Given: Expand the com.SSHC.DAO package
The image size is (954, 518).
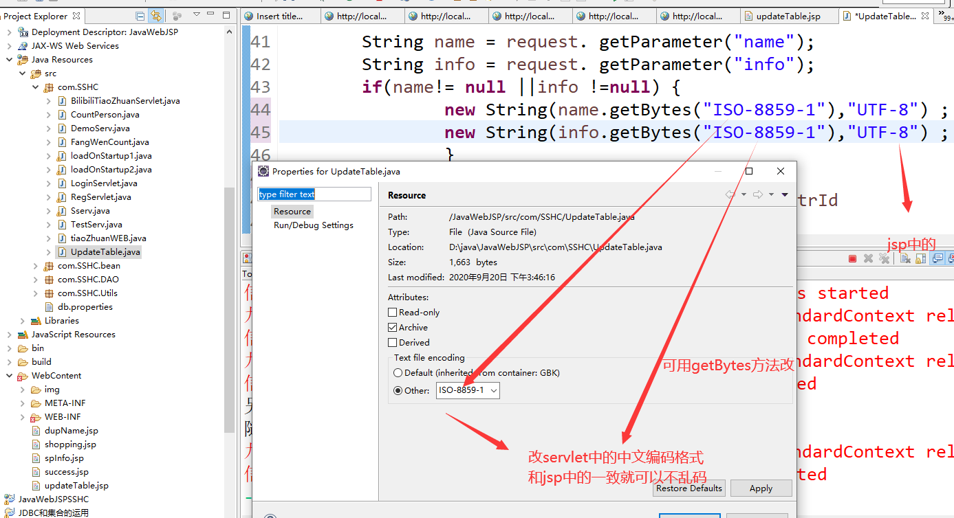Looking at the screenshot, I should point(35,280).
